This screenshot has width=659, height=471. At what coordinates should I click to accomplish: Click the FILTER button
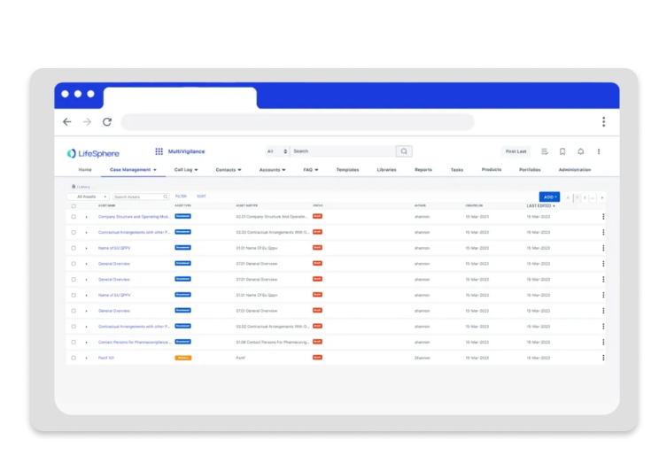181,197
